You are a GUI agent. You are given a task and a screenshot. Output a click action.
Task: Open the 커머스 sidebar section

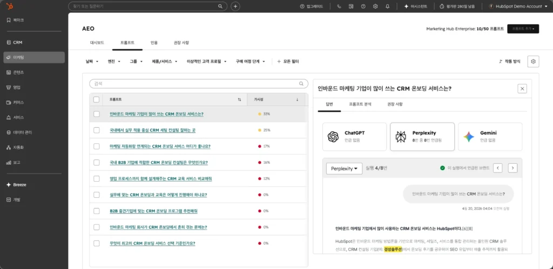[x=34, y=102]
